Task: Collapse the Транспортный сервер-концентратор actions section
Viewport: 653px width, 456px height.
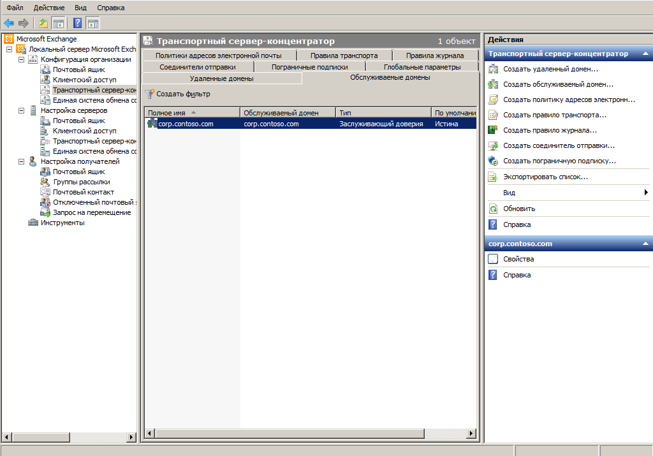Action: point(645,54)
